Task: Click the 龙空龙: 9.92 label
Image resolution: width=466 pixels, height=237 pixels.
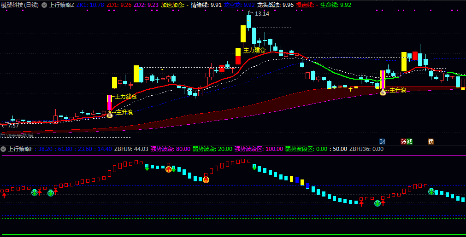Action: 239,5
